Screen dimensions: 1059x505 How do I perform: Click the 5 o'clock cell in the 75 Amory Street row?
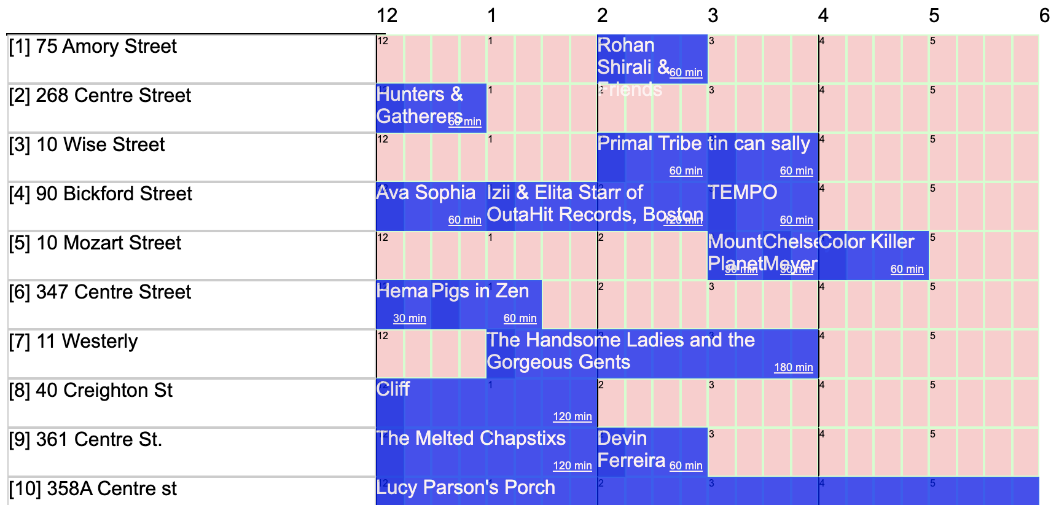click(x=943, y=59)
